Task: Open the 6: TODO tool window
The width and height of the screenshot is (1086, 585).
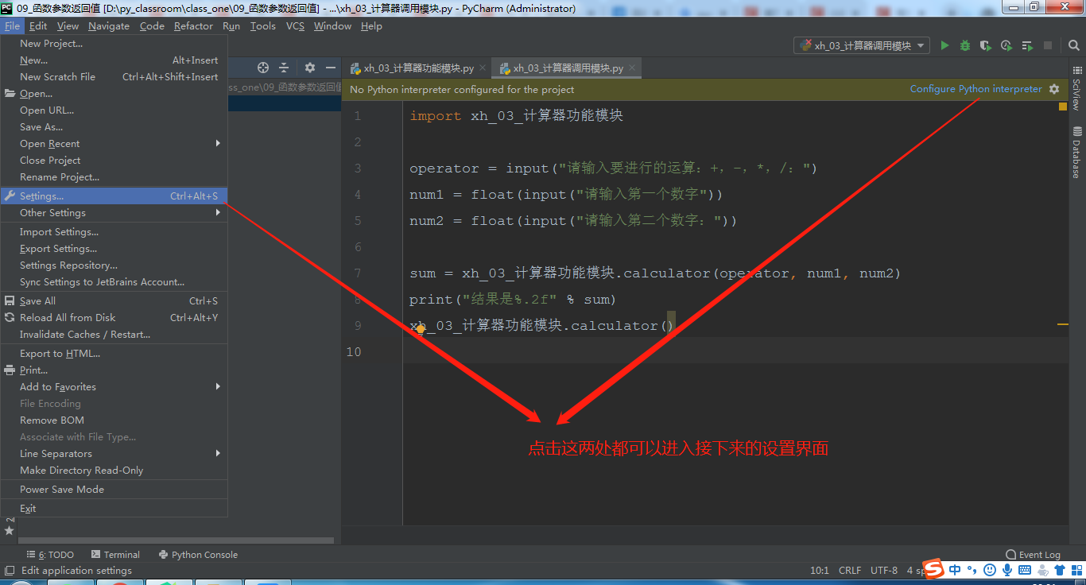Action: [x=50, y=555]
